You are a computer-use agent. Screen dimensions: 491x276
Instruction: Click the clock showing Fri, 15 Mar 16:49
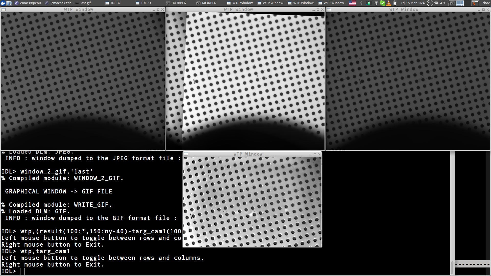(414, 3)
